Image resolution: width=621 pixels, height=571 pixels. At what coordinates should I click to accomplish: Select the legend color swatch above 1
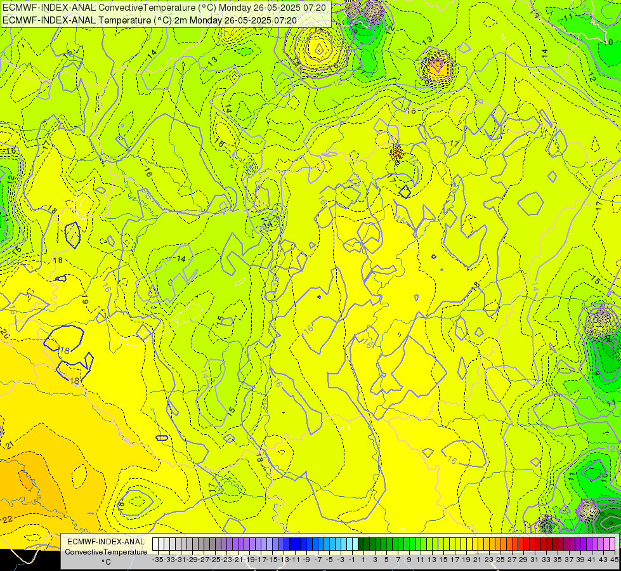pyautogui.click(x=361, y=544)
